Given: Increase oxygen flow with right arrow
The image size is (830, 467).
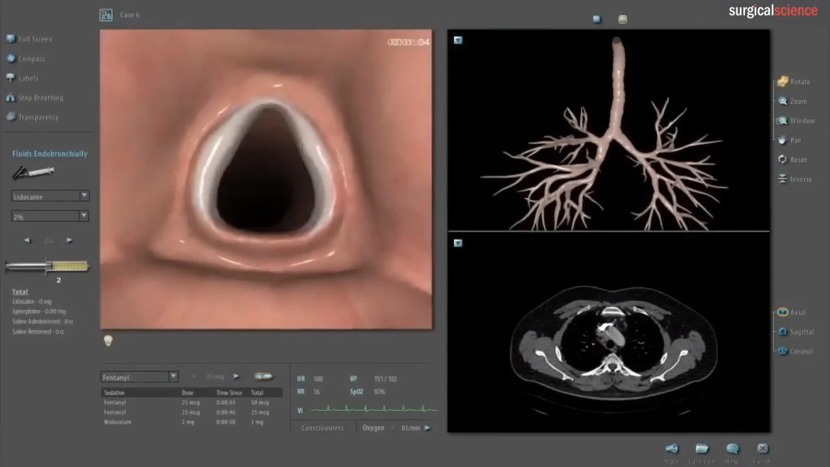Looking at the screenshot, I should (x=427, y=428).
